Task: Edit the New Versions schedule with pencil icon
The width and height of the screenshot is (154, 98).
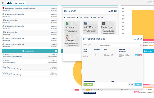Action: pos(138,55)
